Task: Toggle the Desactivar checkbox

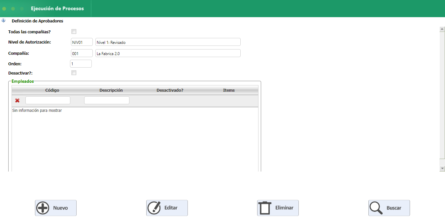Action: click(x=74, y=73)
